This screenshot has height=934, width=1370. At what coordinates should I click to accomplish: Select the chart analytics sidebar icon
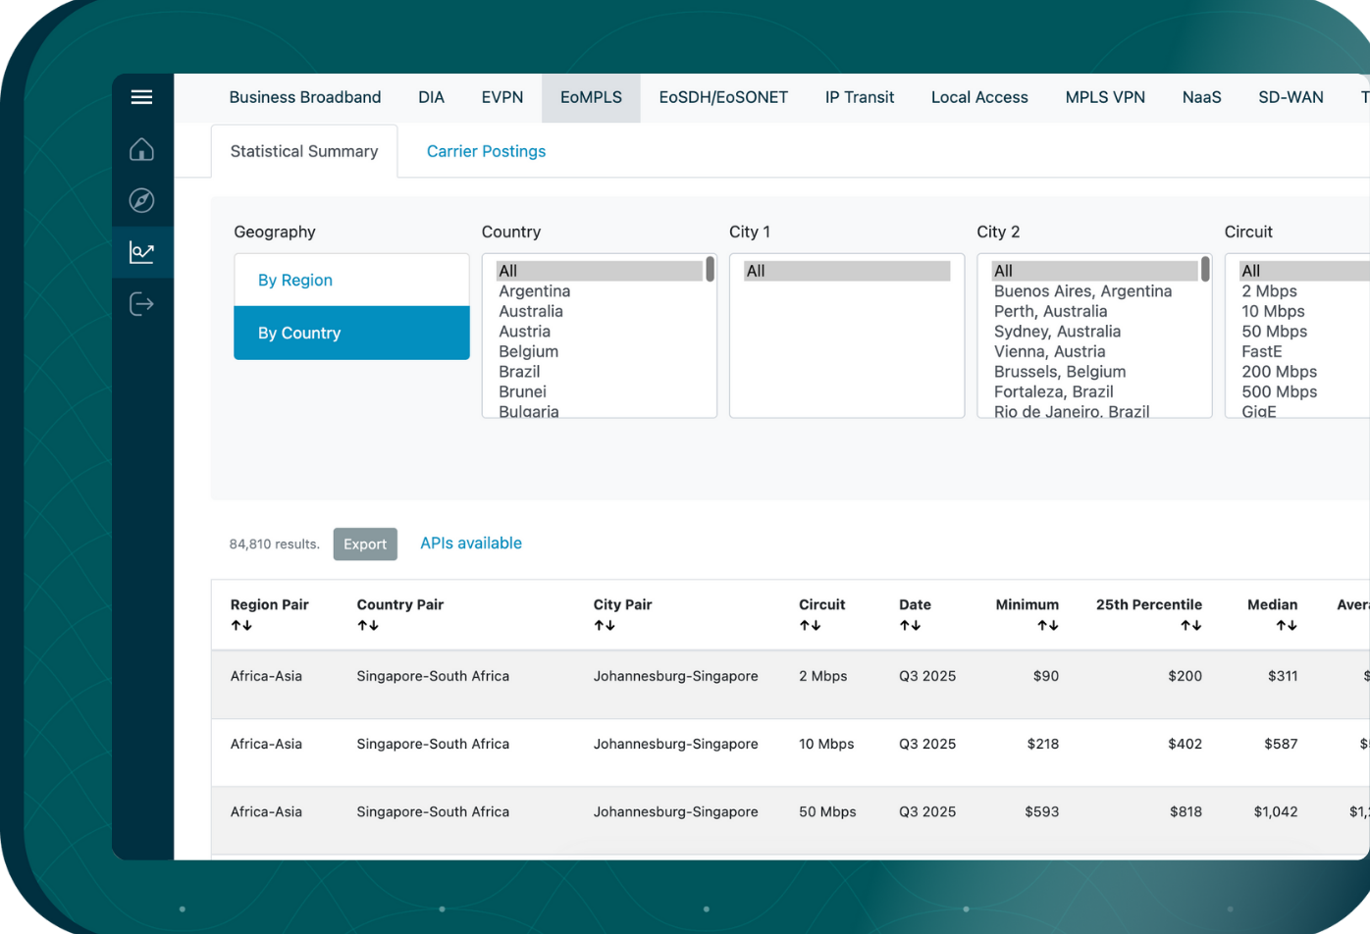(141, 253)
